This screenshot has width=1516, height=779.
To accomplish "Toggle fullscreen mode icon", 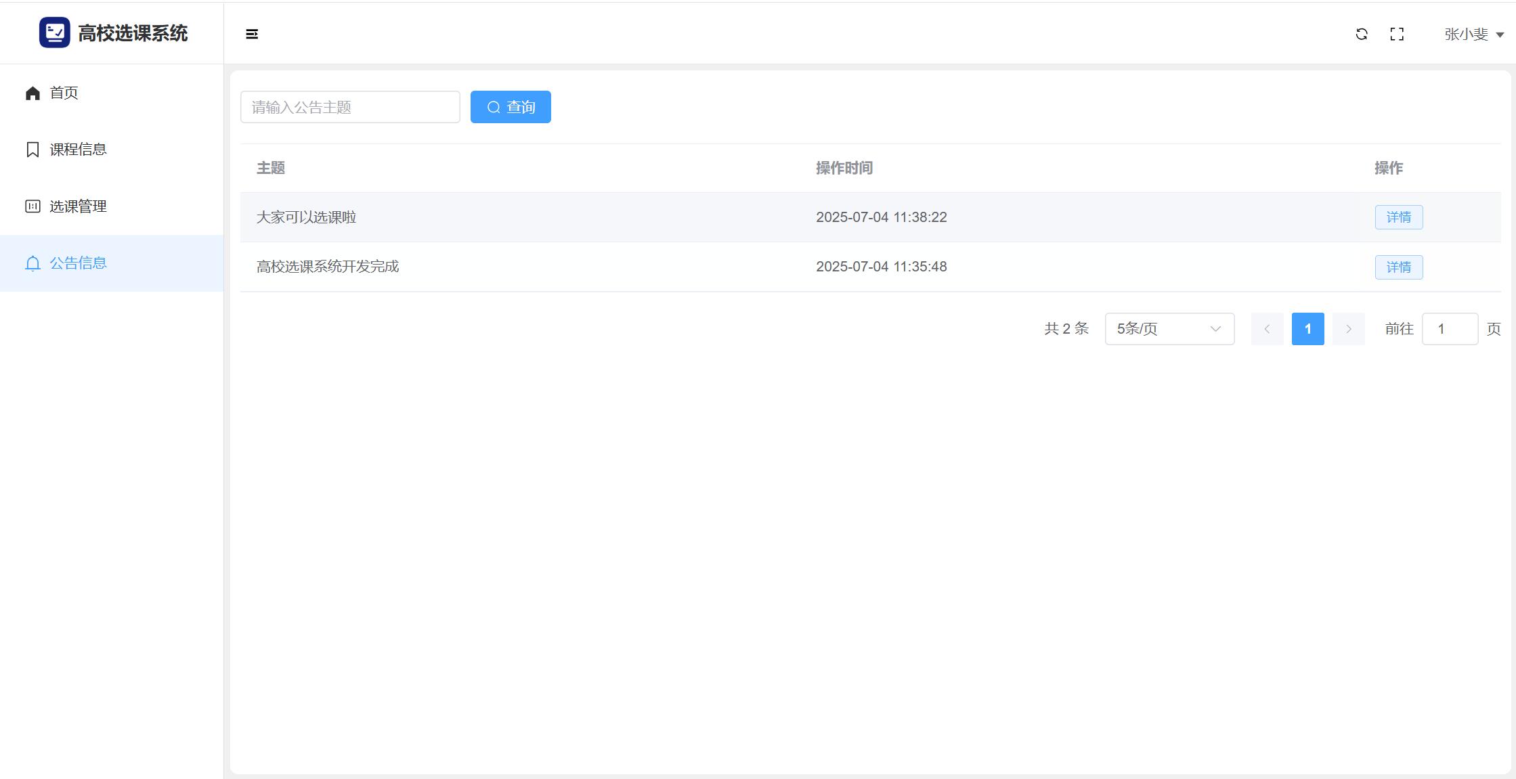I will pyautogui.click(x=1397, y=34).
